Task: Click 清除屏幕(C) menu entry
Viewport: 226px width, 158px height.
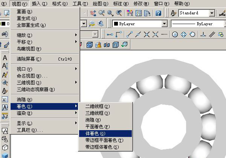Action: coord(44,59)
